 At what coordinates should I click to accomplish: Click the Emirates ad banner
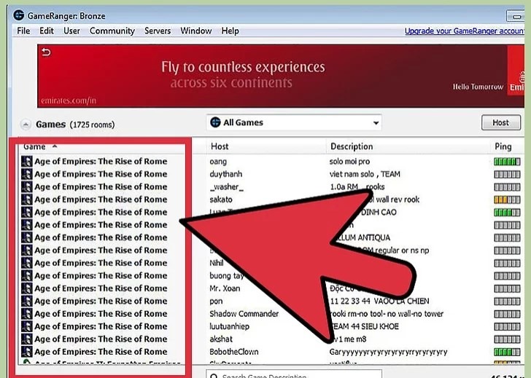click(281, 76)
